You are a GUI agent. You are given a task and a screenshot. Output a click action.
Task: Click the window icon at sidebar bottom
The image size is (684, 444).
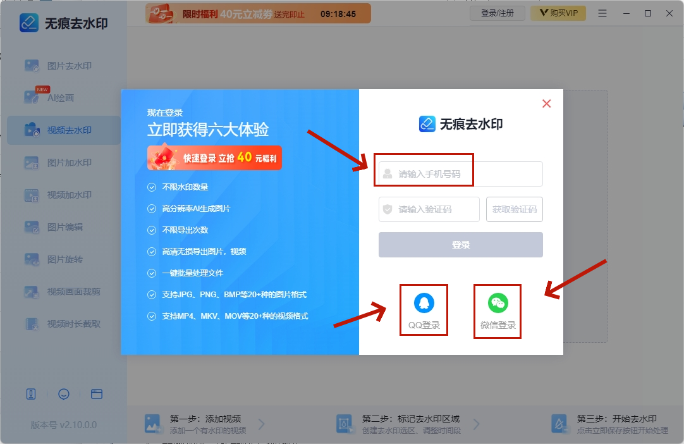[x=97, y=394]
